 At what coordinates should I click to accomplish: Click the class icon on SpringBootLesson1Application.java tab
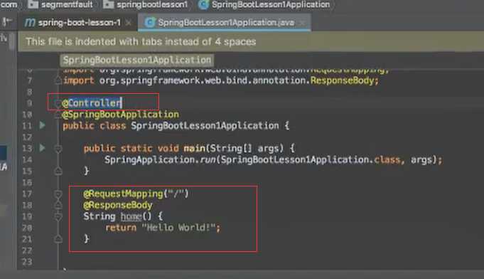point(150,23)
